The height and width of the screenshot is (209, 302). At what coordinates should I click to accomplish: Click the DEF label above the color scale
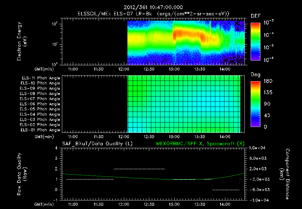pyautogui.click(x=256, y=16)
